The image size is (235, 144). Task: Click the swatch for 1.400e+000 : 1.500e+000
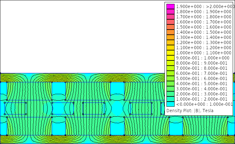pyautogui.click(x=170, y=32)
